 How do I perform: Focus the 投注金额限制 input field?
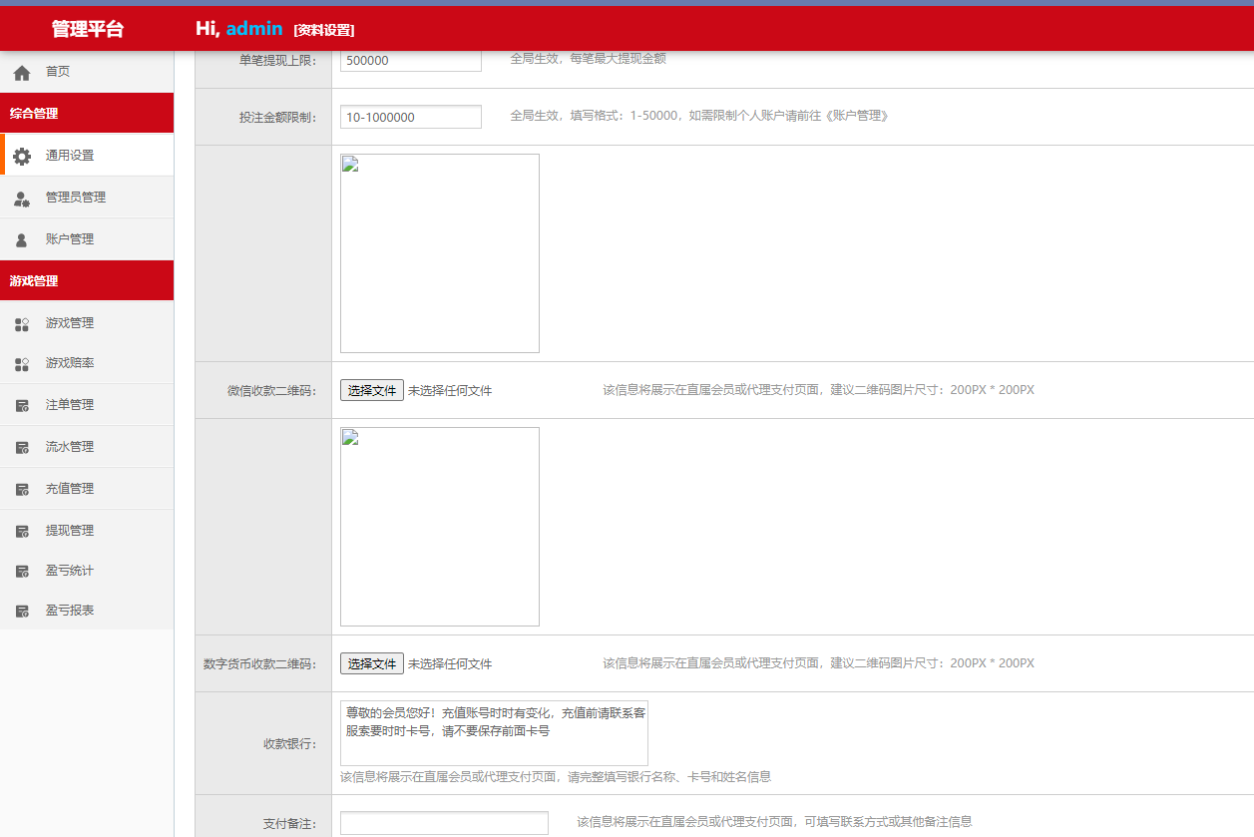(x=410, y=117)
